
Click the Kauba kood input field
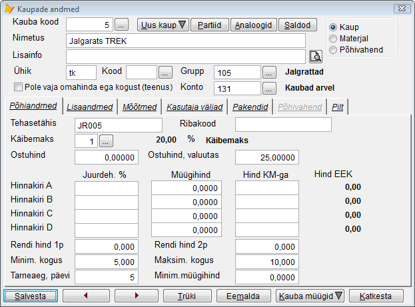pyautogui.click(x=89, y=25)
